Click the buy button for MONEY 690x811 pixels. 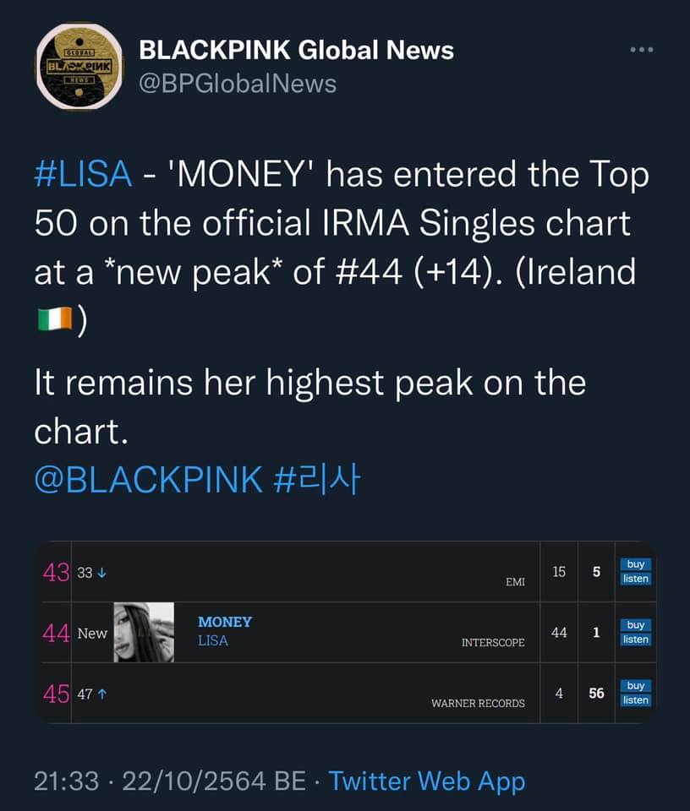coord(636,625)
